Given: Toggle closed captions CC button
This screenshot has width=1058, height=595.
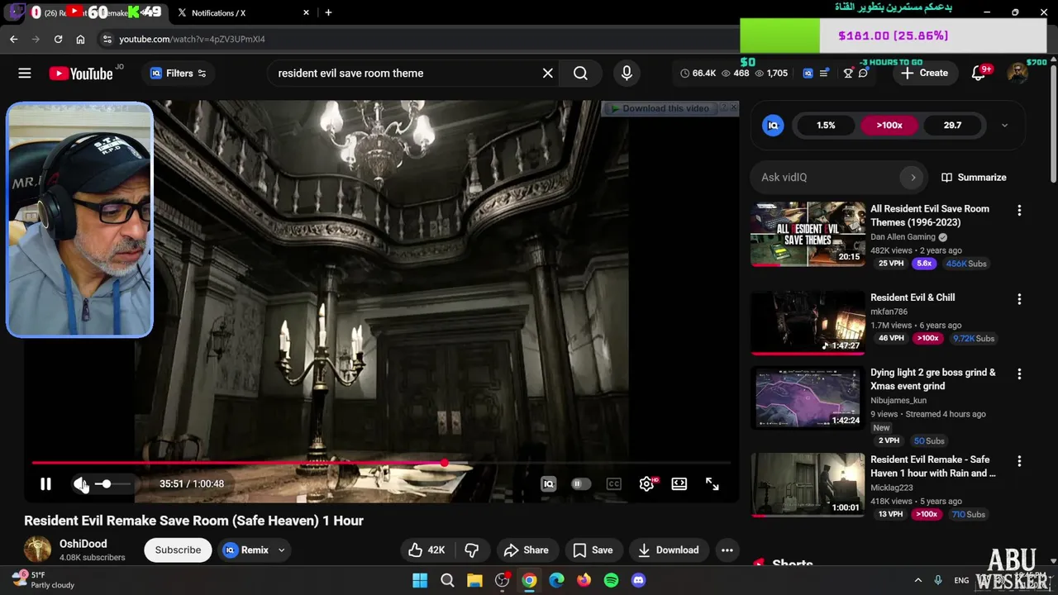Looking at the screenshot, I should click(613, 483).
